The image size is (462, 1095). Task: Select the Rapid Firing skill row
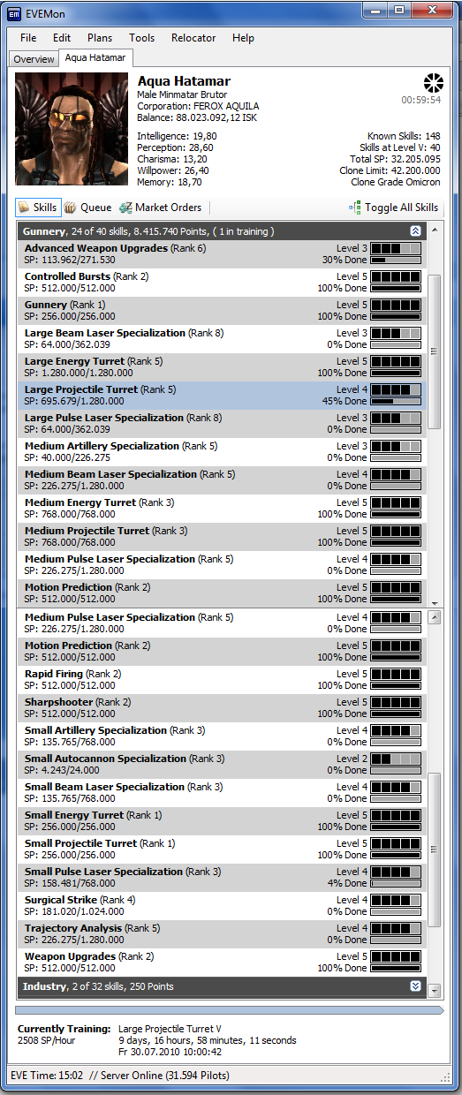(x=222, y=680)
